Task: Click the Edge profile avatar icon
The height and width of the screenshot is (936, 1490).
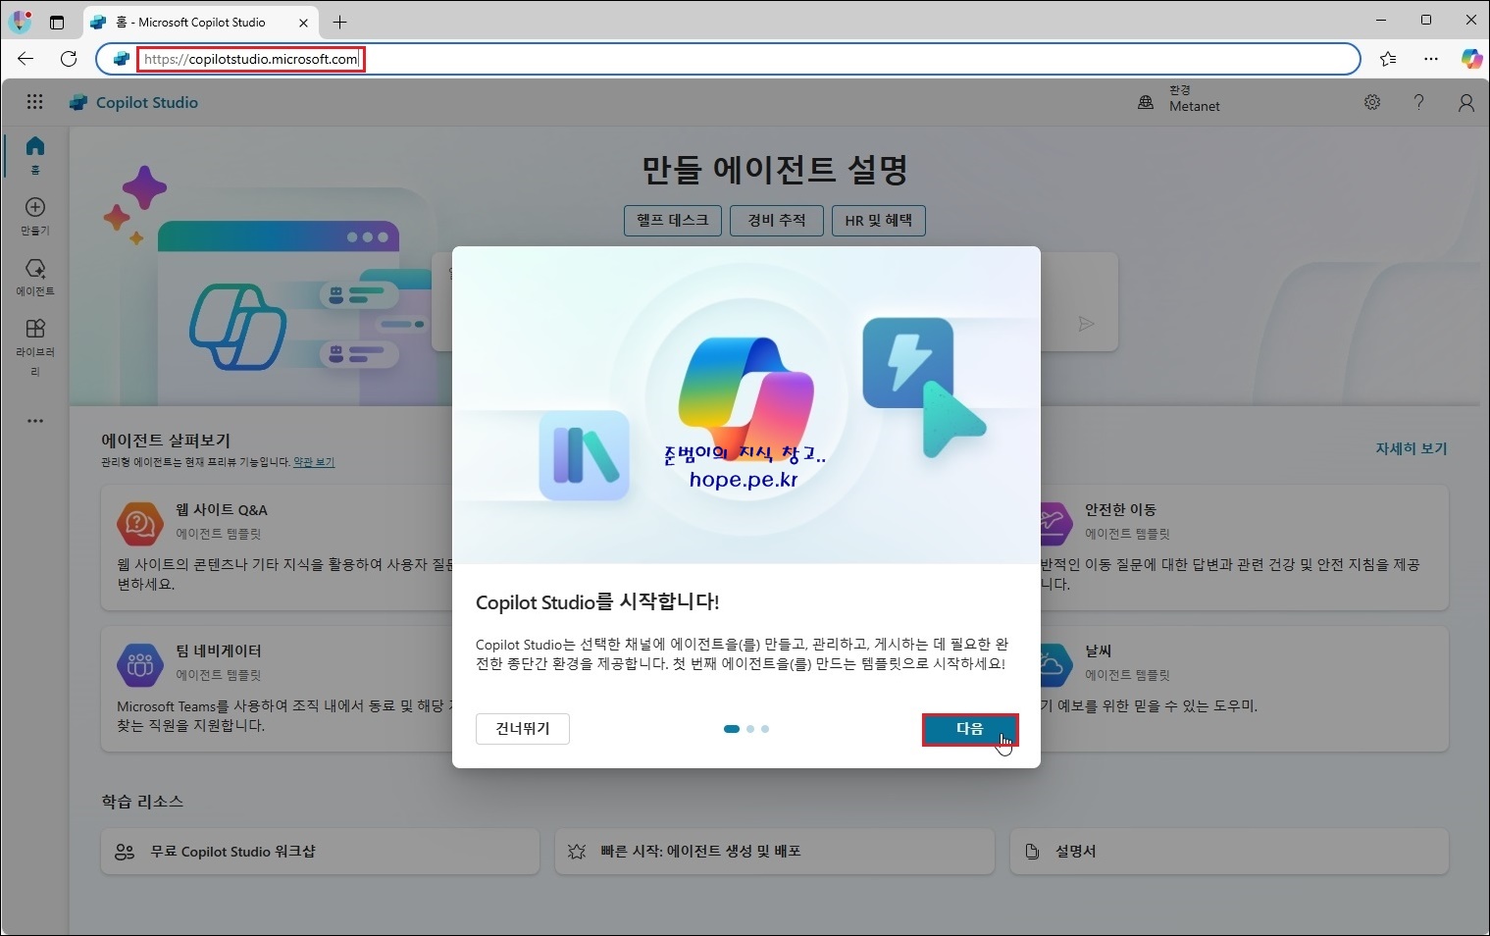Action: (21, 21)
